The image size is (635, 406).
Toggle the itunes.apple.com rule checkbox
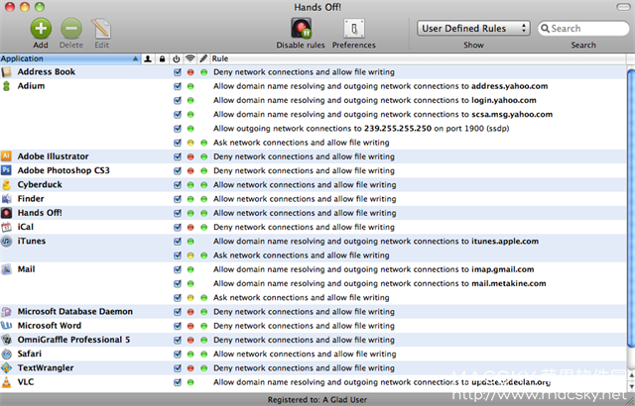(x=177, y=242)
